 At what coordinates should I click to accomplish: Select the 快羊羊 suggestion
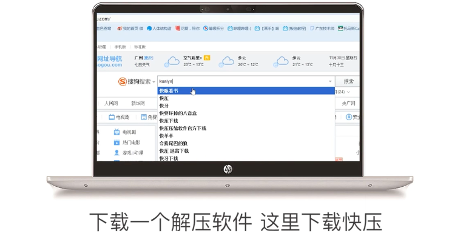(x=246, y=136)
